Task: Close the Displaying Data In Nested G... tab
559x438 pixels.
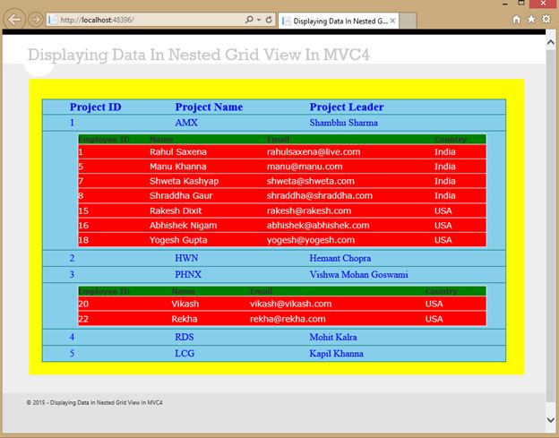Action: pos(392,21)
